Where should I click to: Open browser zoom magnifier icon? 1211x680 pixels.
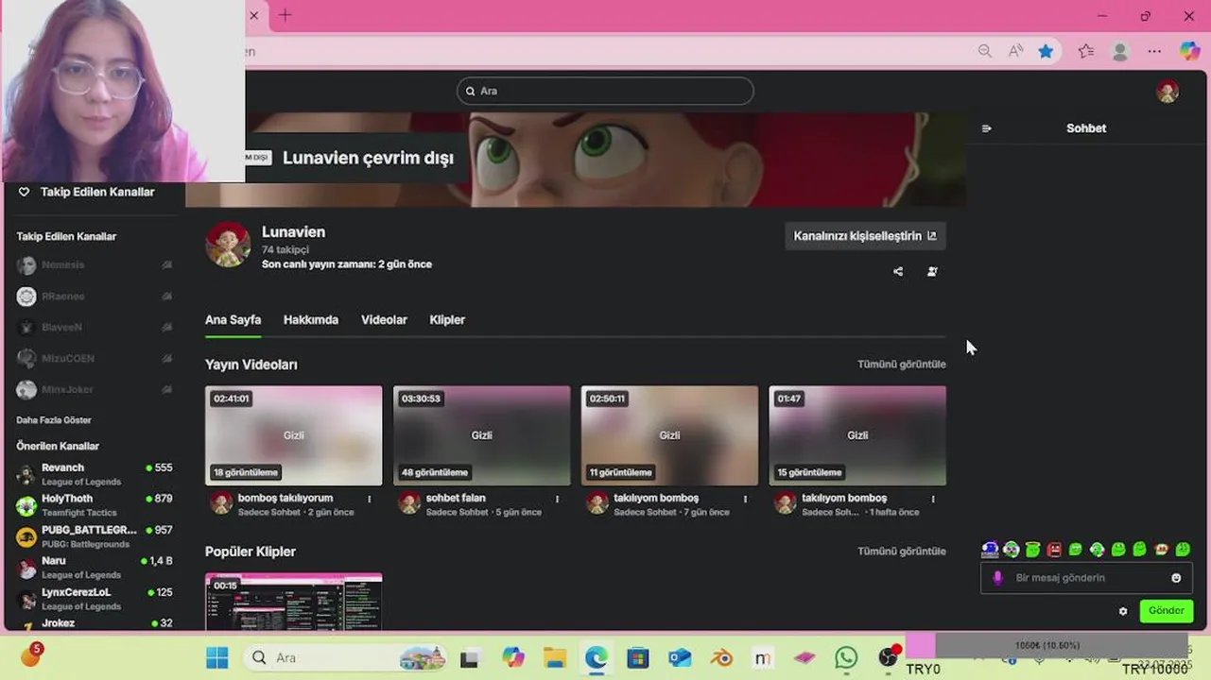point(985,52)
